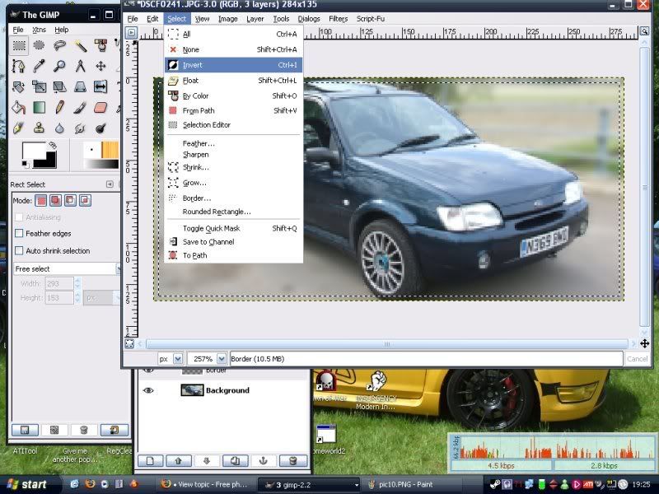
Task: Select the Shear tool
Action: coord(59,87)
